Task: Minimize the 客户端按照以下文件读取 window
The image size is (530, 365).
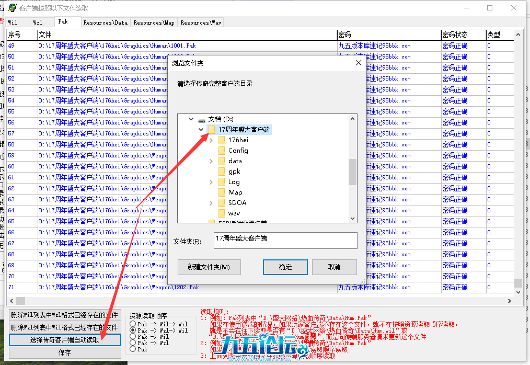Action: (466, 8)
